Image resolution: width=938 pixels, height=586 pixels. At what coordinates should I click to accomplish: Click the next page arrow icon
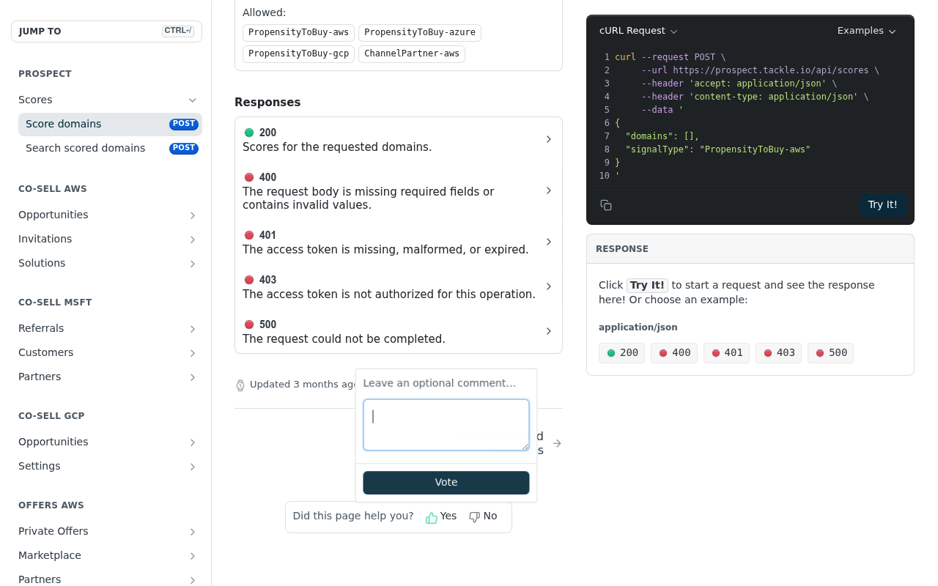click(x=557, y=443)
